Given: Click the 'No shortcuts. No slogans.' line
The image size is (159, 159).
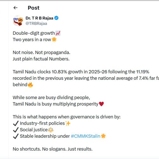Looking at the screenshot, I should [52, 149].
